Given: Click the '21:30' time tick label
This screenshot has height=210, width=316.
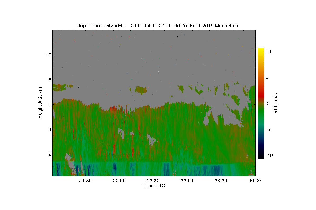Looking at the screenshot, I should pyautogui.click(x=85, y=181).
